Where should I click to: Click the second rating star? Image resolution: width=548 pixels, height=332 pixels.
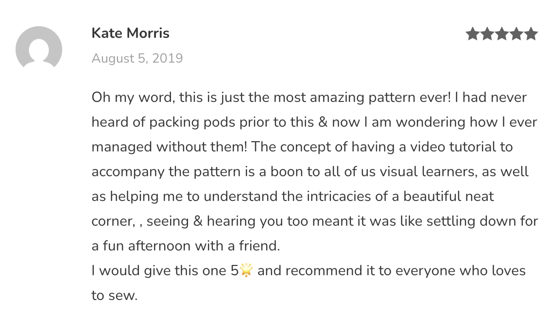point(487,34)
